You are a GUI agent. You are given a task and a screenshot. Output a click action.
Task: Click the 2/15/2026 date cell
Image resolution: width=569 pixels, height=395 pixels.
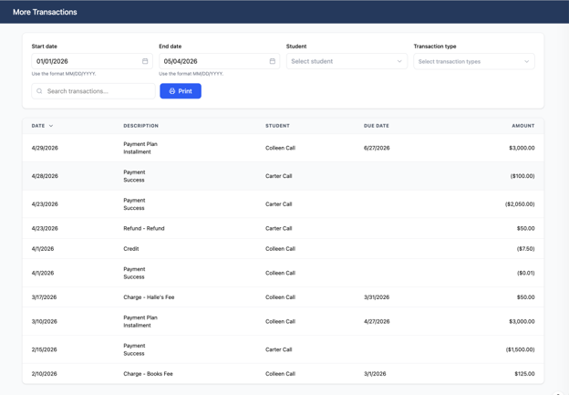click(45, 349)
